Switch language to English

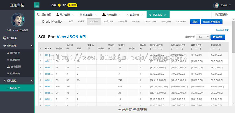pos(219,30)
